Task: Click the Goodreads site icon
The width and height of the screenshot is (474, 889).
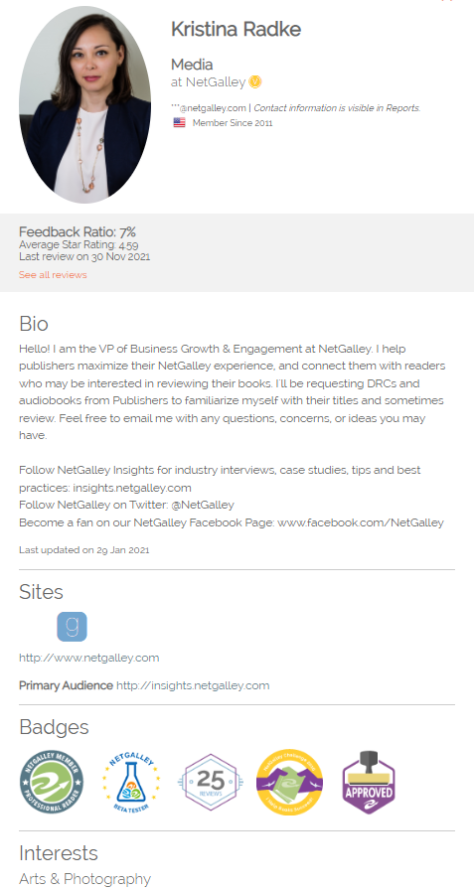Action: click(72, 627)
